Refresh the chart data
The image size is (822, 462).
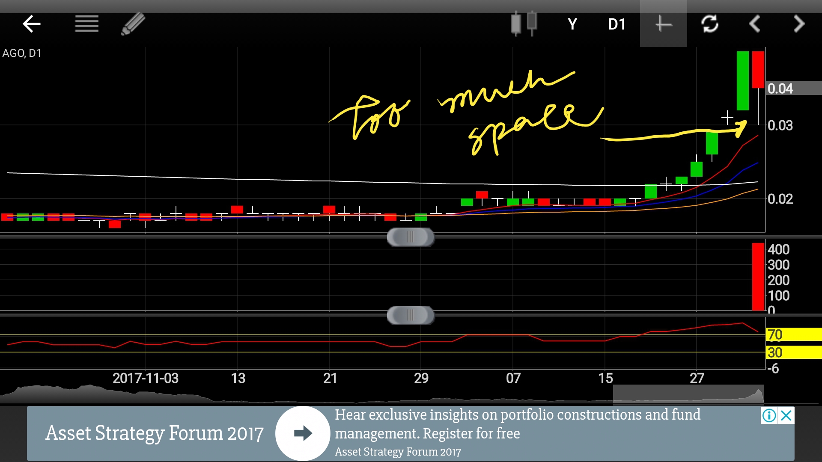tap(710, 24)
